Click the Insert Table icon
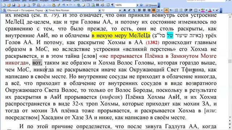This screenshot has width=232, height=130. pyautogui.click(x=88, y=5)
